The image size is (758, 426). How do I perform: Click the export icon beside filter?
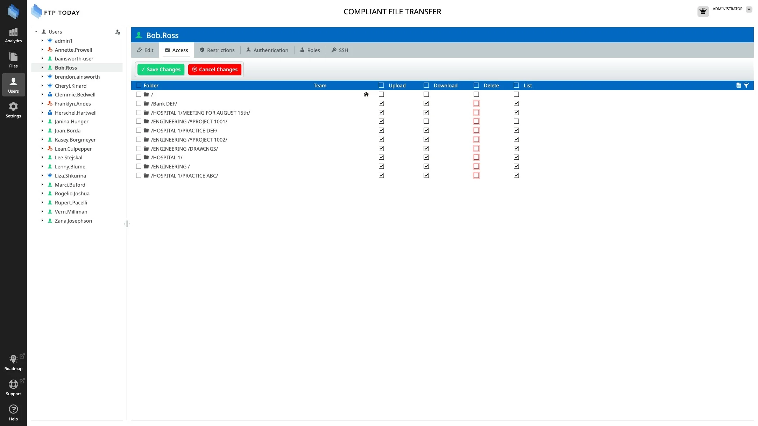(x=738, y=85)
